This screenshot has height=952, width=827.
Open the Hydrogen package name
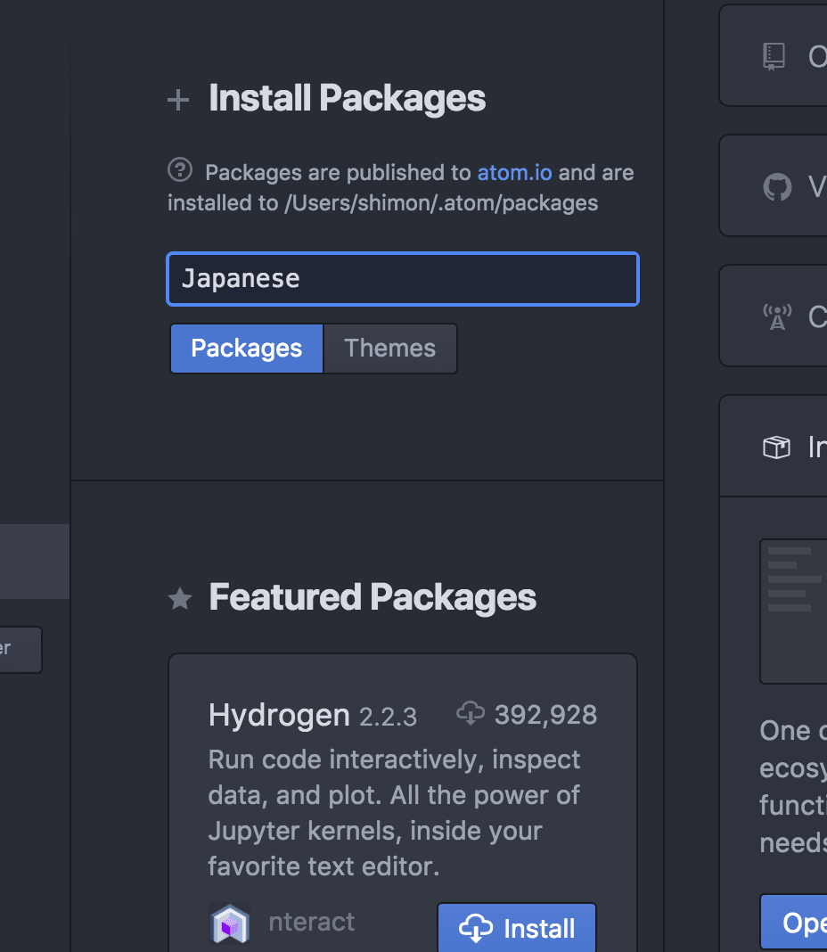279,715
